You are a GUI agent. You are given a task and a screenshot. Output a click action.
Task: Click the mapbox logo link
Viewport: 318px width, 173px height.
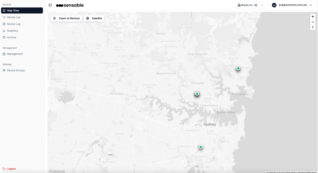[57, 171]
